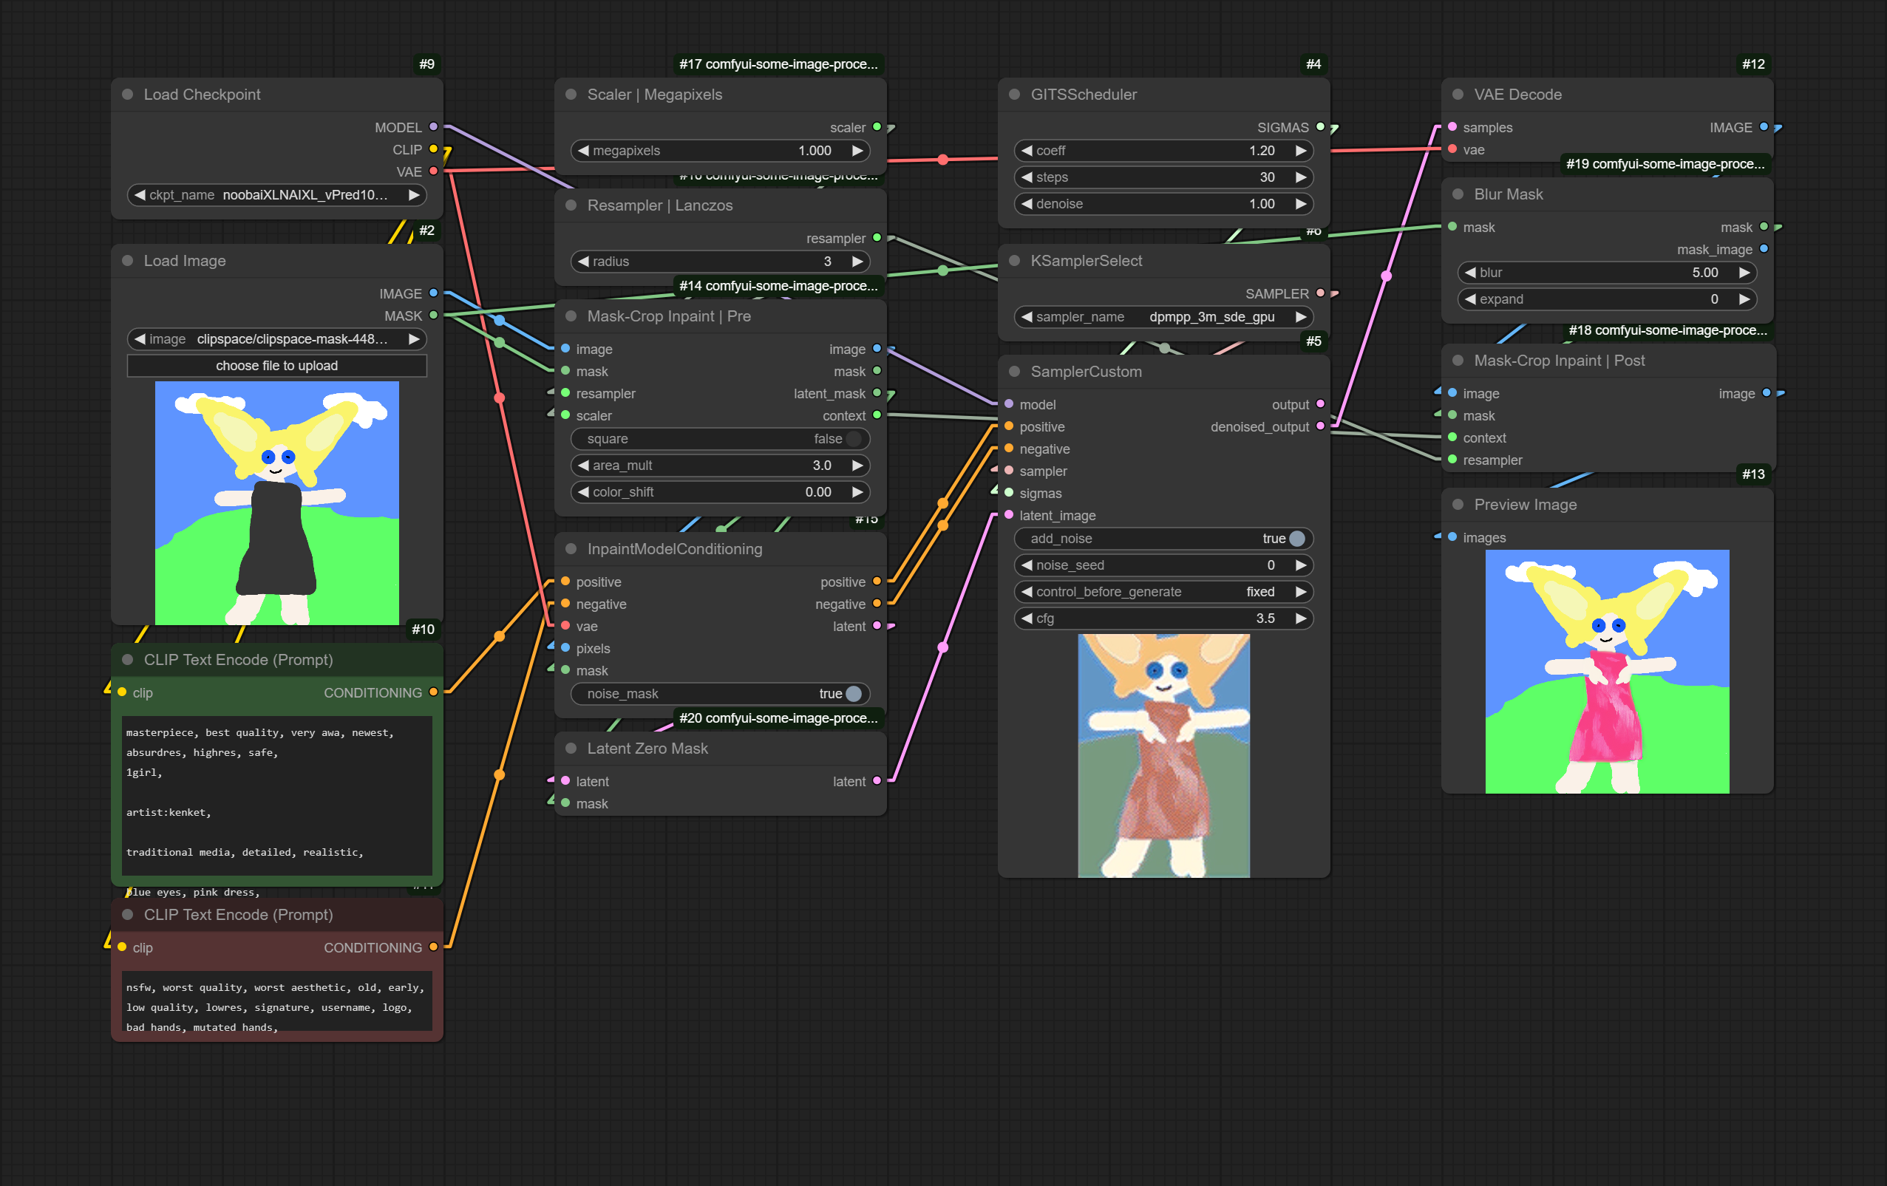Viewport: 1887px width, 1186px height.
Task: Decrease steps with its left arrow
Action: coord(1027,177)
